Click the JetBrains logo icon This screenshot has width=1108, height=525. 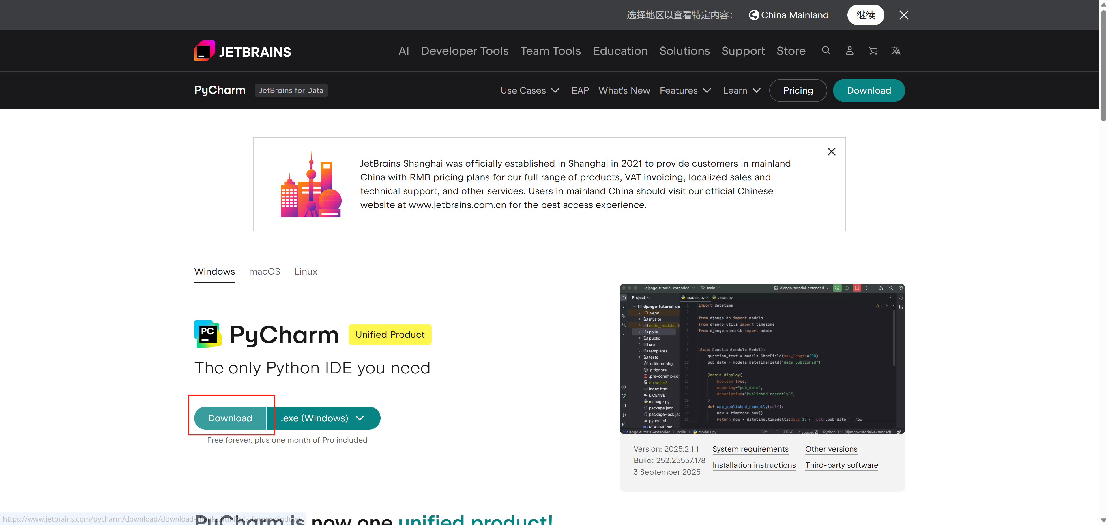pyautogui.click(x=204, y=51)
